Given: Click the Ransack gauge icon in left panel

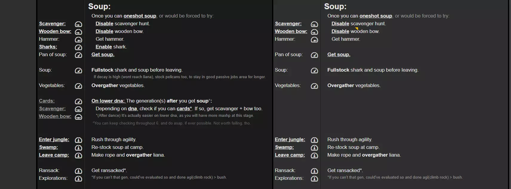Looking at the screenshot, I should [x=78, y=171].
